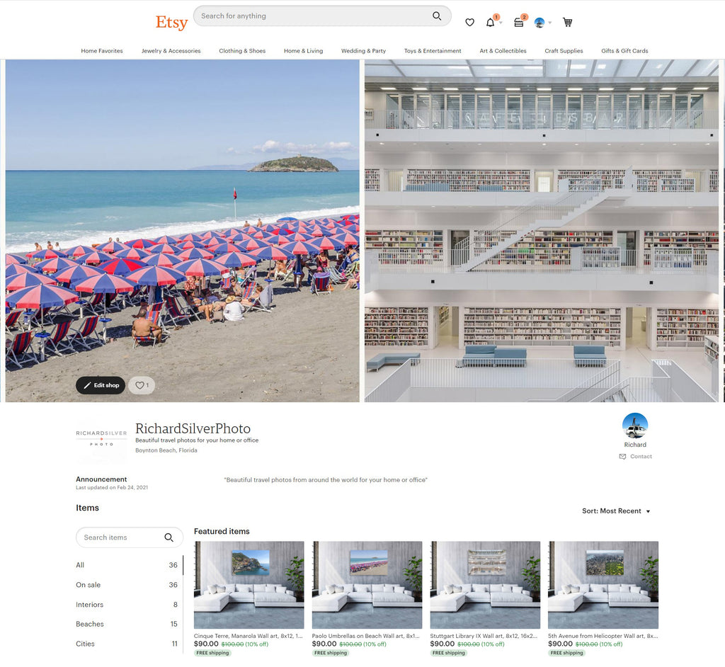The image size is (725, 667).
Task: Click the Contact link
Action: pyautogui.click(x=636, y=457)
